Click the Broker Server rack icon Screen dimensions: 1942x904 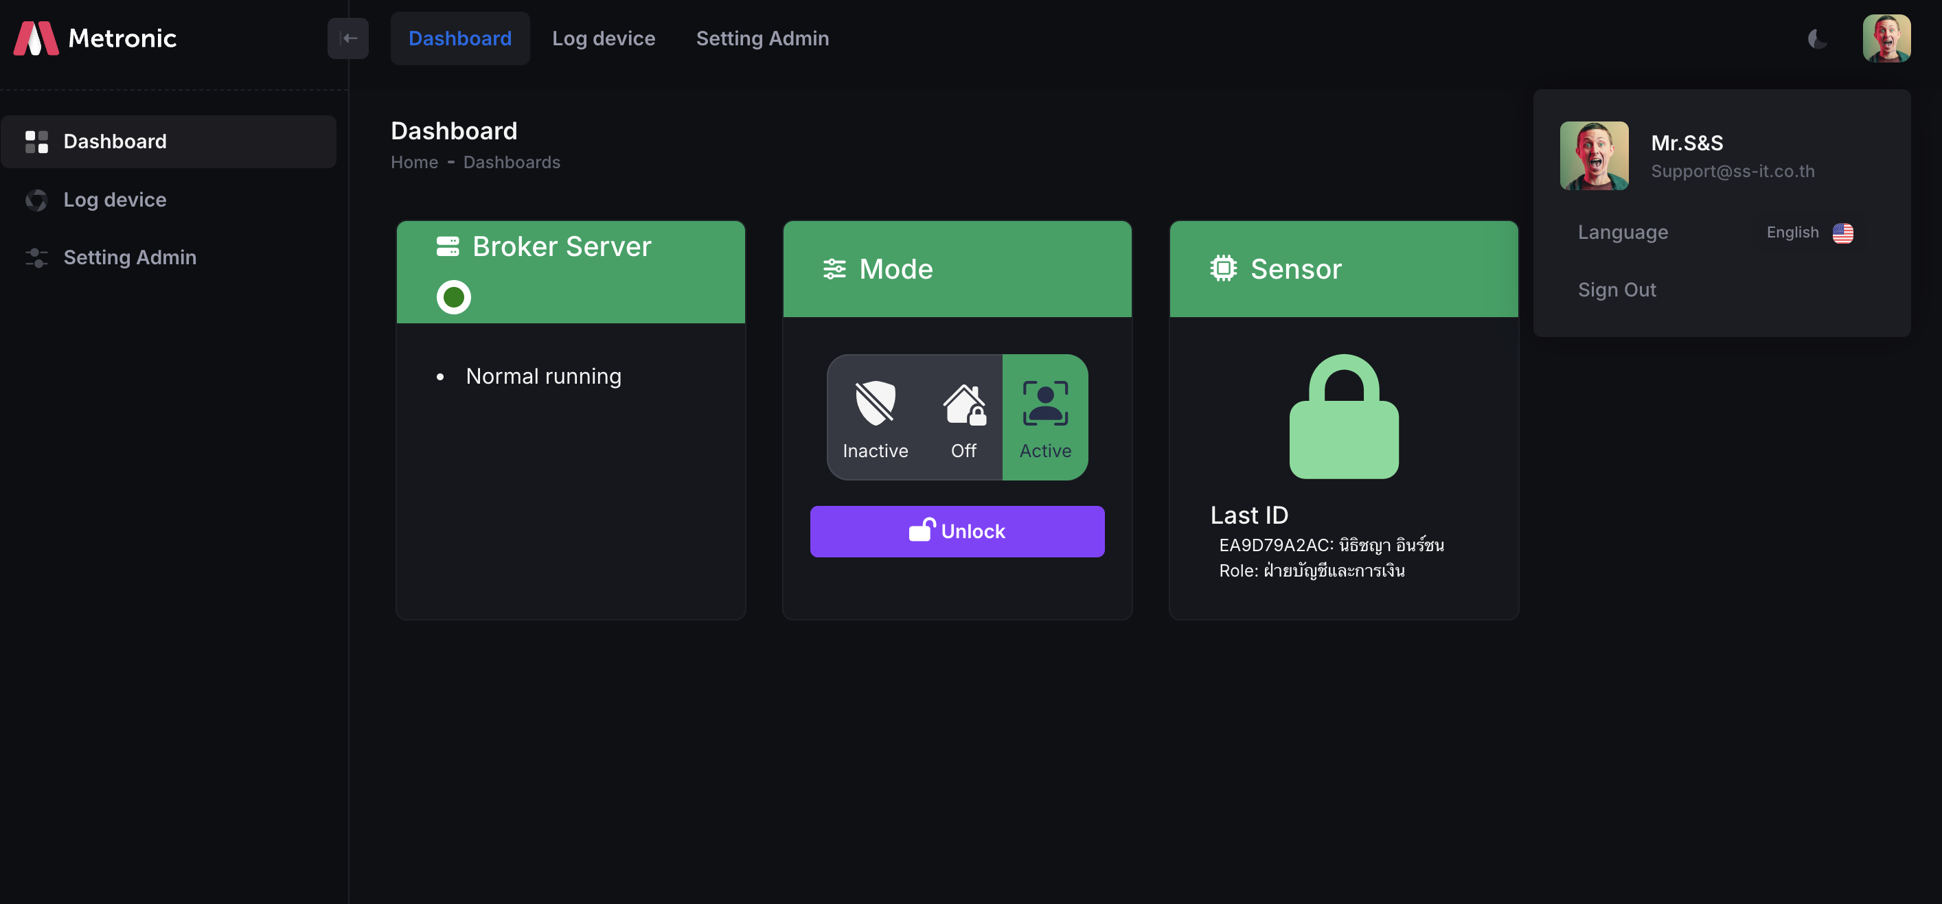point(448,246)
